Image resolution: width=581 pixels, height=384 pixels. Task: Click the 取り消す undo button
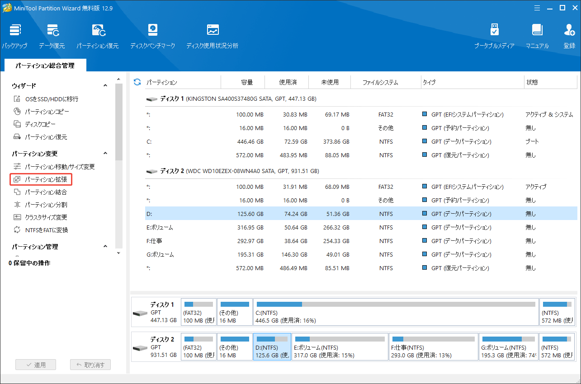coord(90,365)
